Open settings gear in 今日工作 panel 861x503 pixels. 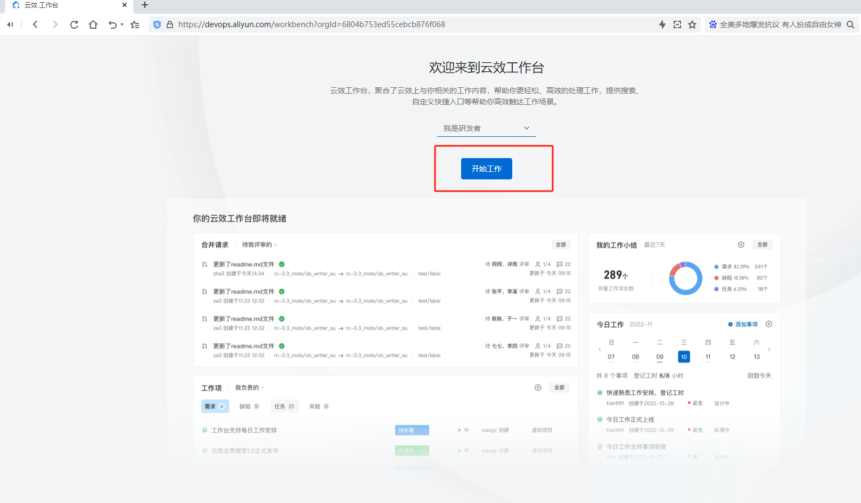[769, 324]
